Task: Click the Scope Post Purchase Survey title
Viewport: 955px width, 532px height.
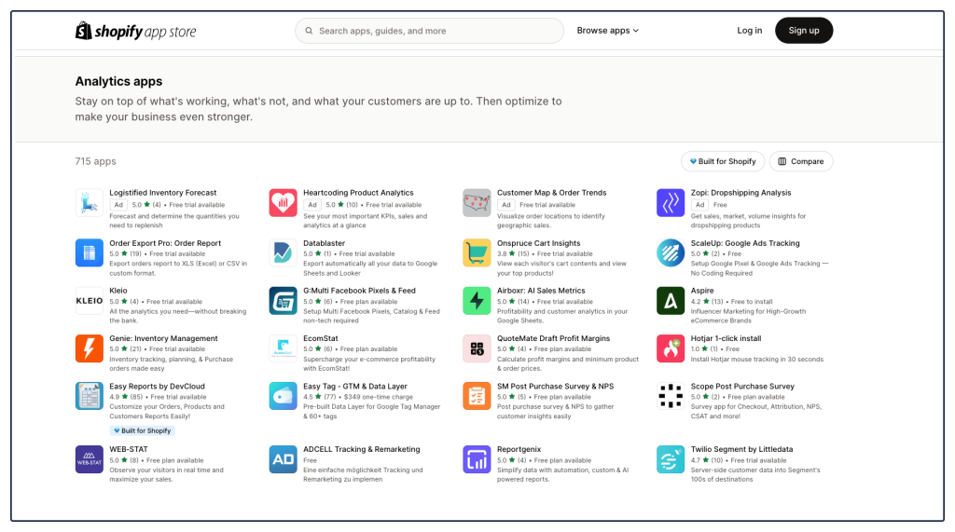Action: click(741, 387)
